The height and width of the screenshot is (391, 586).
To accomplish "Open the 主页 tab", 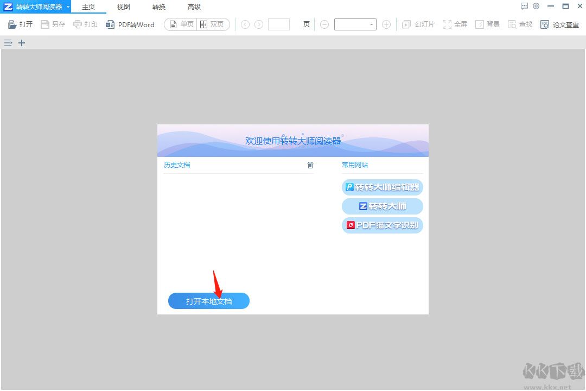I will (x=88, y=7).
